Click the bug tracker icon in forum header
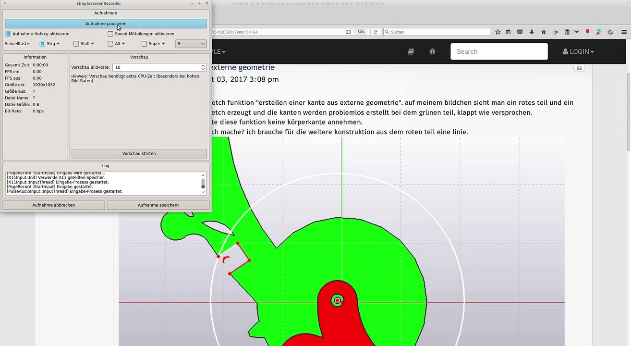The image size is (631, 346). tap(432, 51)
